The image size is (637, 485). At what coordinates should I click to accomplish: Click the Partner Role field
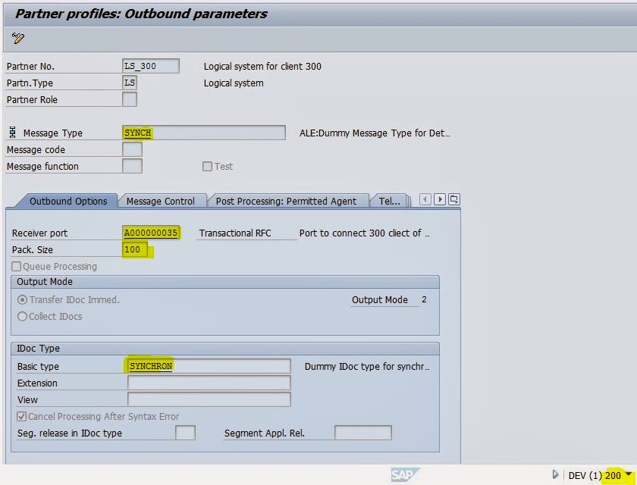pos(130,99)
